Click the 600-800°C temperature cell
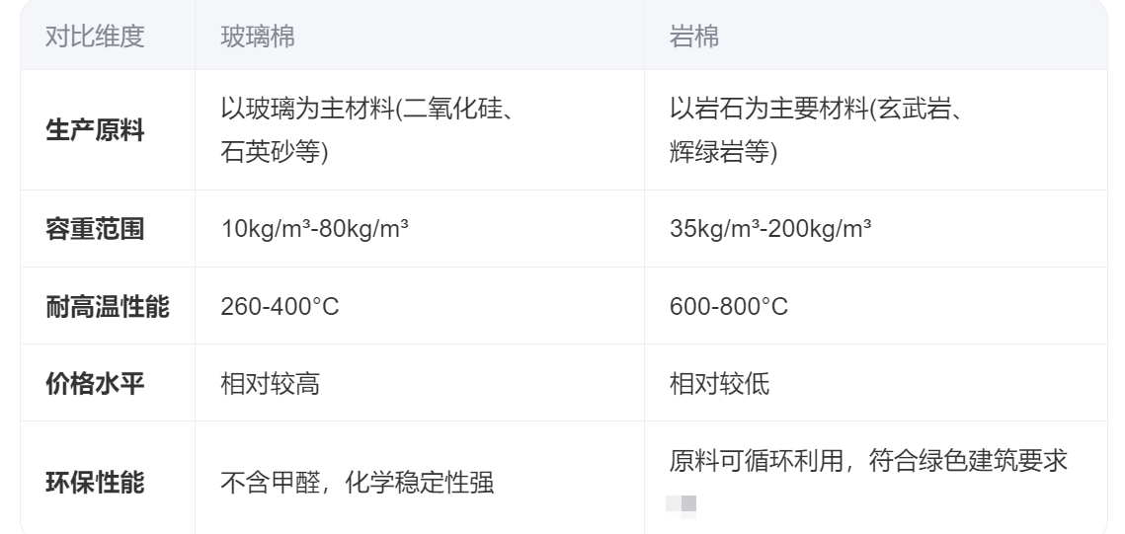 coord(729,307)
